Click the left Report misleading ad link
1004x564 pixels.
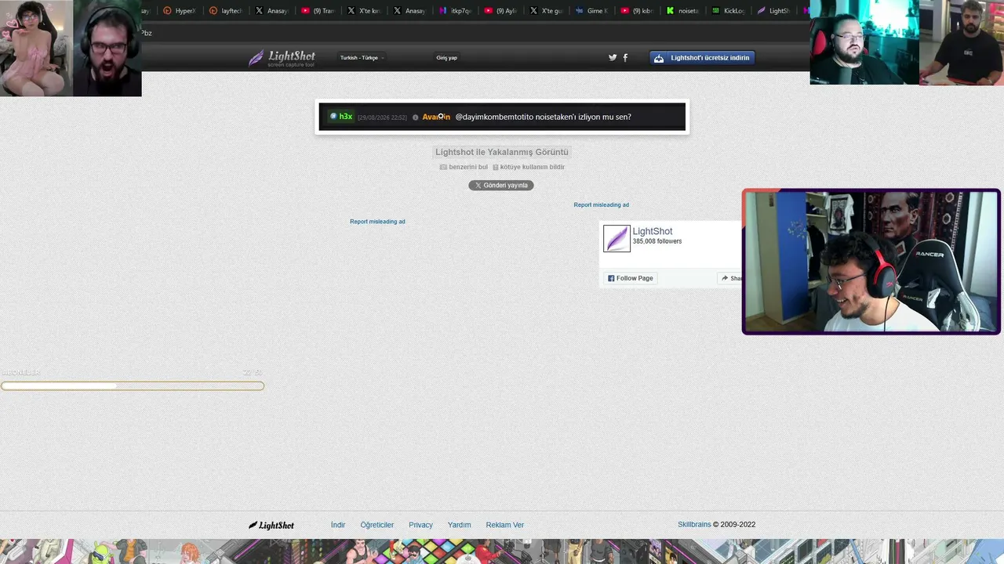377,222
